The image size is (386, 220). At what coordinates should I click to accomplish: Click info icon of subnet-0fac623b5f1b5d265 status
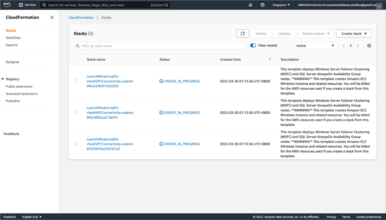(161, 81)
